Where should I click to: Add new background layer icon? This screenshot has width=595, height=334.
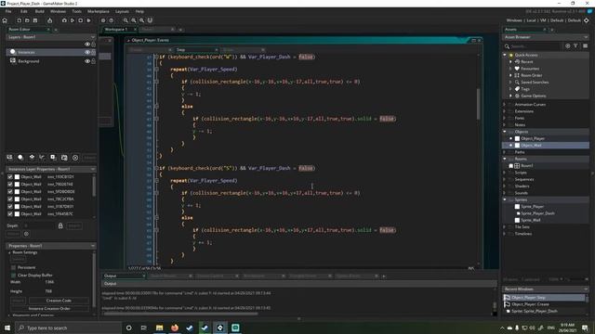tap(9, 157)
